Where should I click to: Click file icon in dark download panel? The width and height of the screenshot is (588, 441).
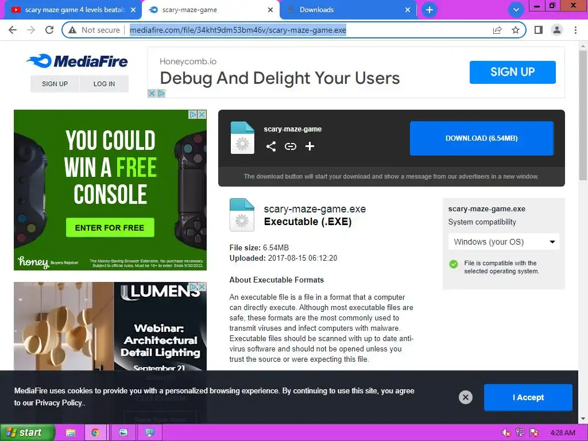click(242, 138)
